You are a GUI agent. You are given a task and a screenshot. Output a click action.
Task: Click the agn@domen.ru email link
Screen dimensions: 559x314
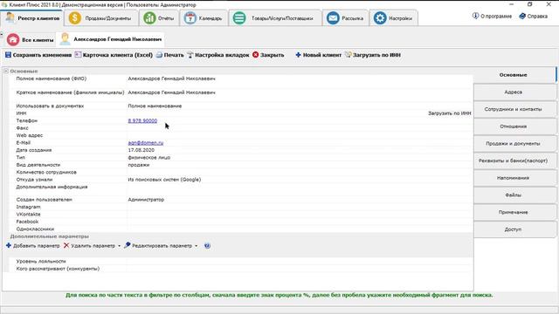[146, 143]
